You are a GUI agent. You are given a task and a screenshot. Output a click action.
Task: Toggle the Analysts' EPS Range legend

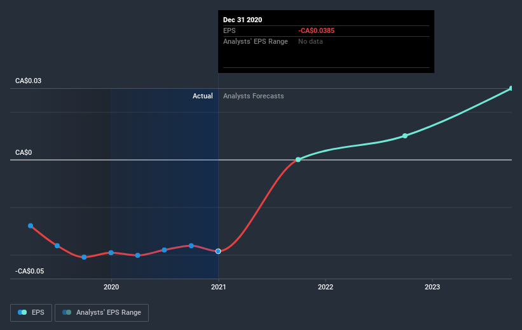(x=102, y=312)
